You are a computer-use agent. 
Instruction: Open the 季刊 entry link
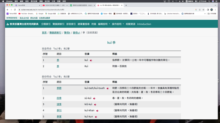click(59, 110)
